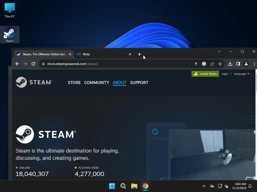The width and height of the screenshot is (257, 192).
Task: Bookmark this page with the star icon
Action: (220, 64)
